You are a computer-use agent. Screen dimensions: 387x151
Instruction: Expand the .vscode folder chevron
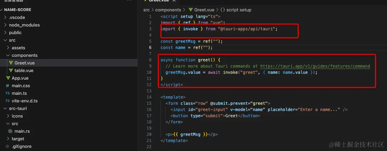pos(6,18)
